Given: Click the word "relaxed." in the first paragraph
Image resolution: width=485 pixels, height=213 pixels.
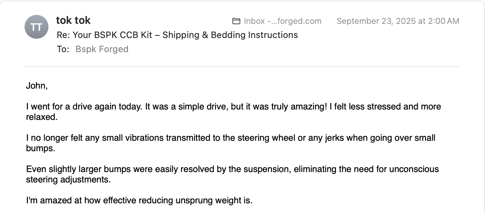Looking at the screenshot, I should coord(41,118).
